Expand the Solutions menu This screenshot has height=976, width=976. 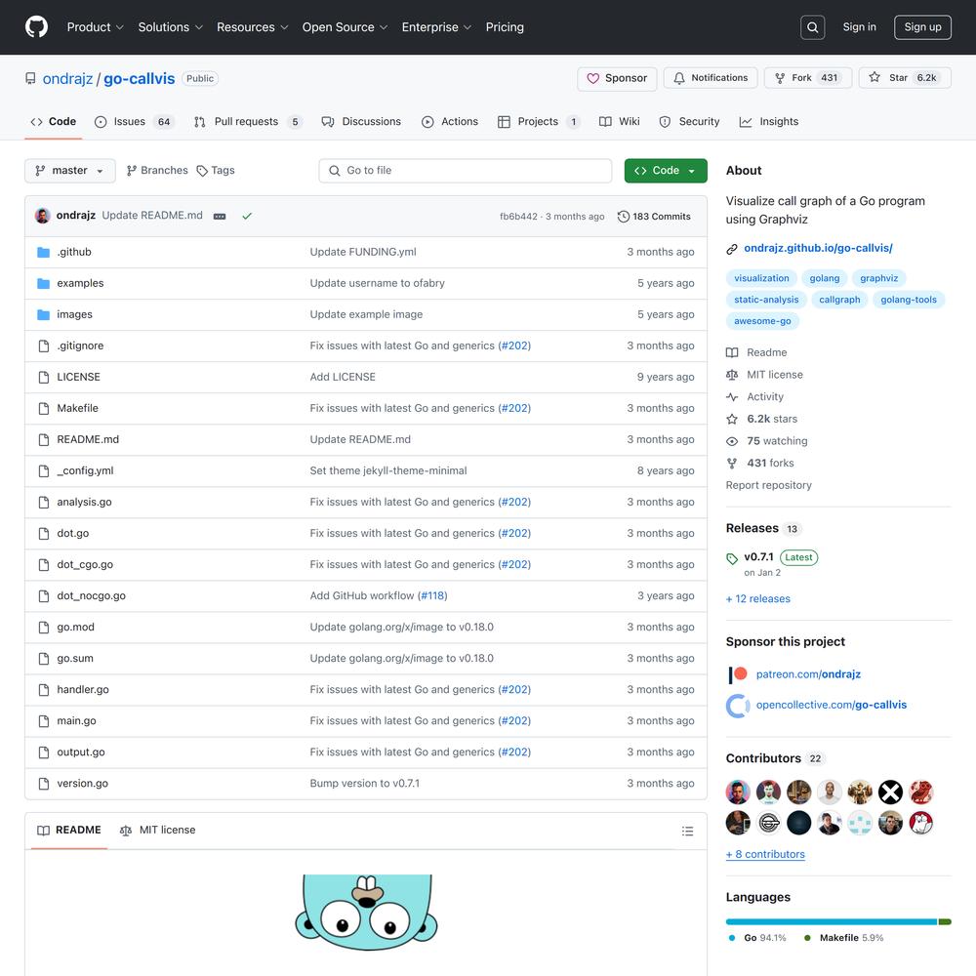click(171, 27)
